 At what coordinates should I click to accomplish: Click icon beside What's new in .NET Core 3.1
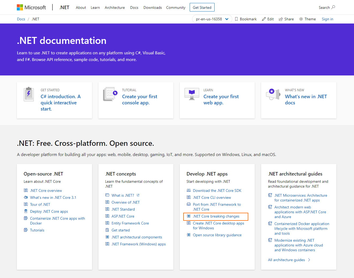coord(26,197)
